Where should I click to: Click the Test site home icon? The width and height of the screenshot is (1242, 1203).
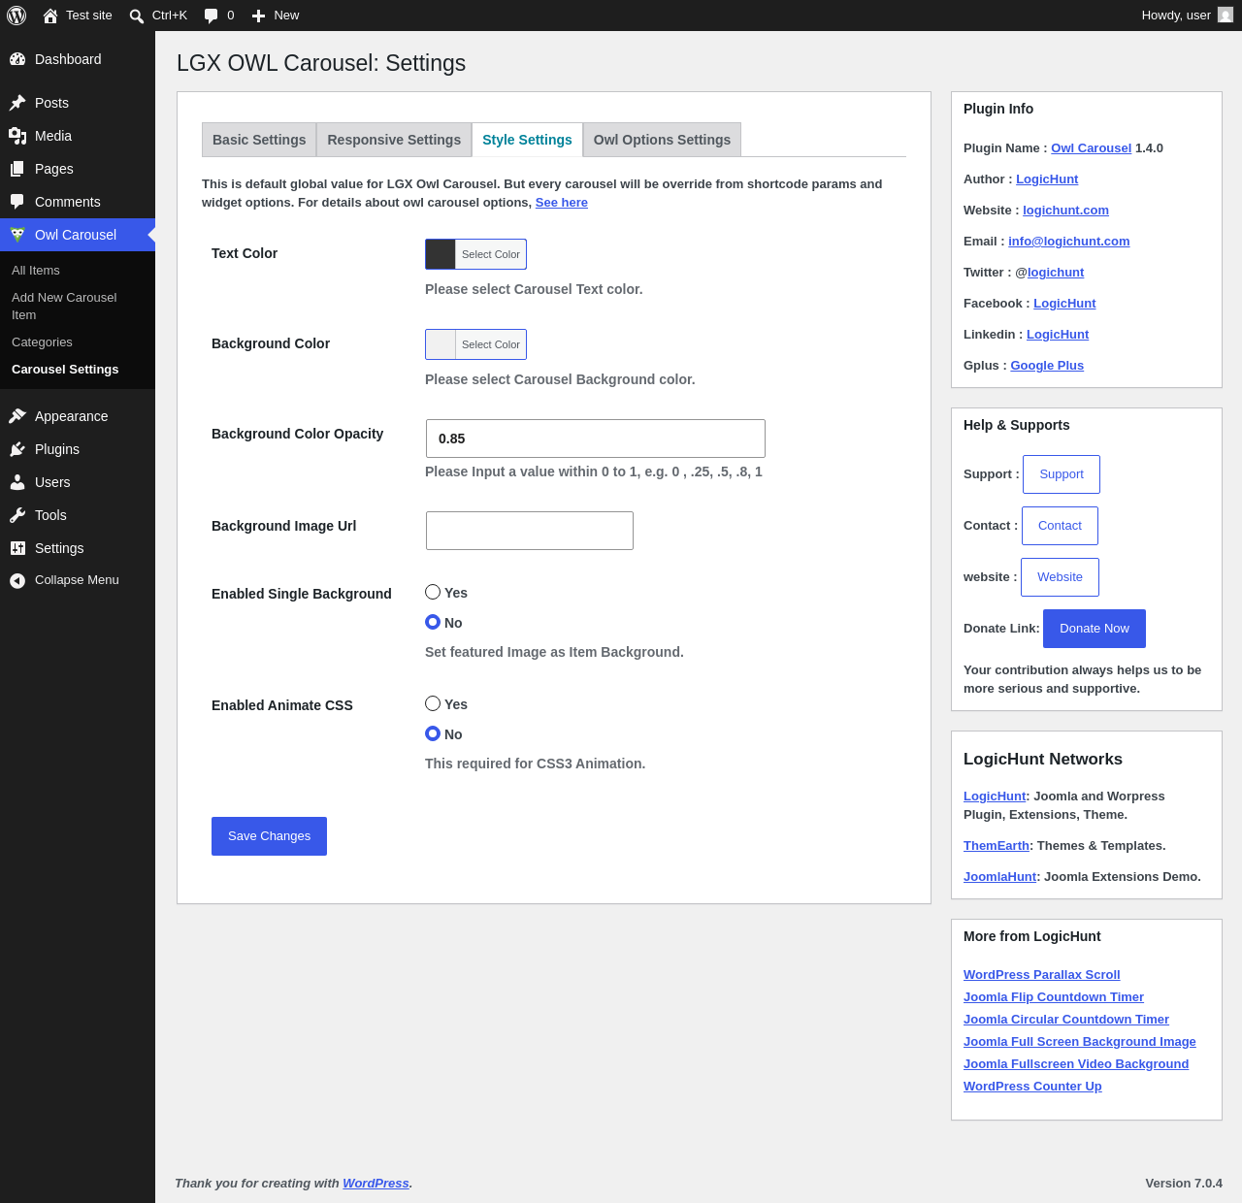tap(50, 16)
